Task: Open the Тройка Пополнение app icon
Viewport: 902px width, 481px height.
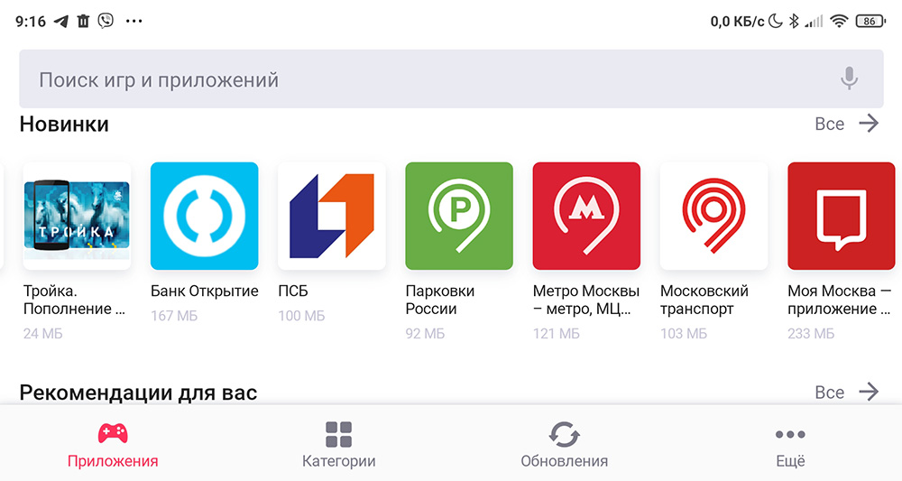Action: 77,216
